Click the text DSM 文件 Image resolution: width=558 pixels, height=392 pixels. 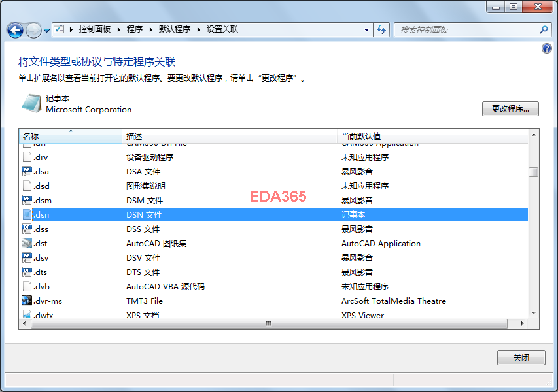[x=145, y=200]
